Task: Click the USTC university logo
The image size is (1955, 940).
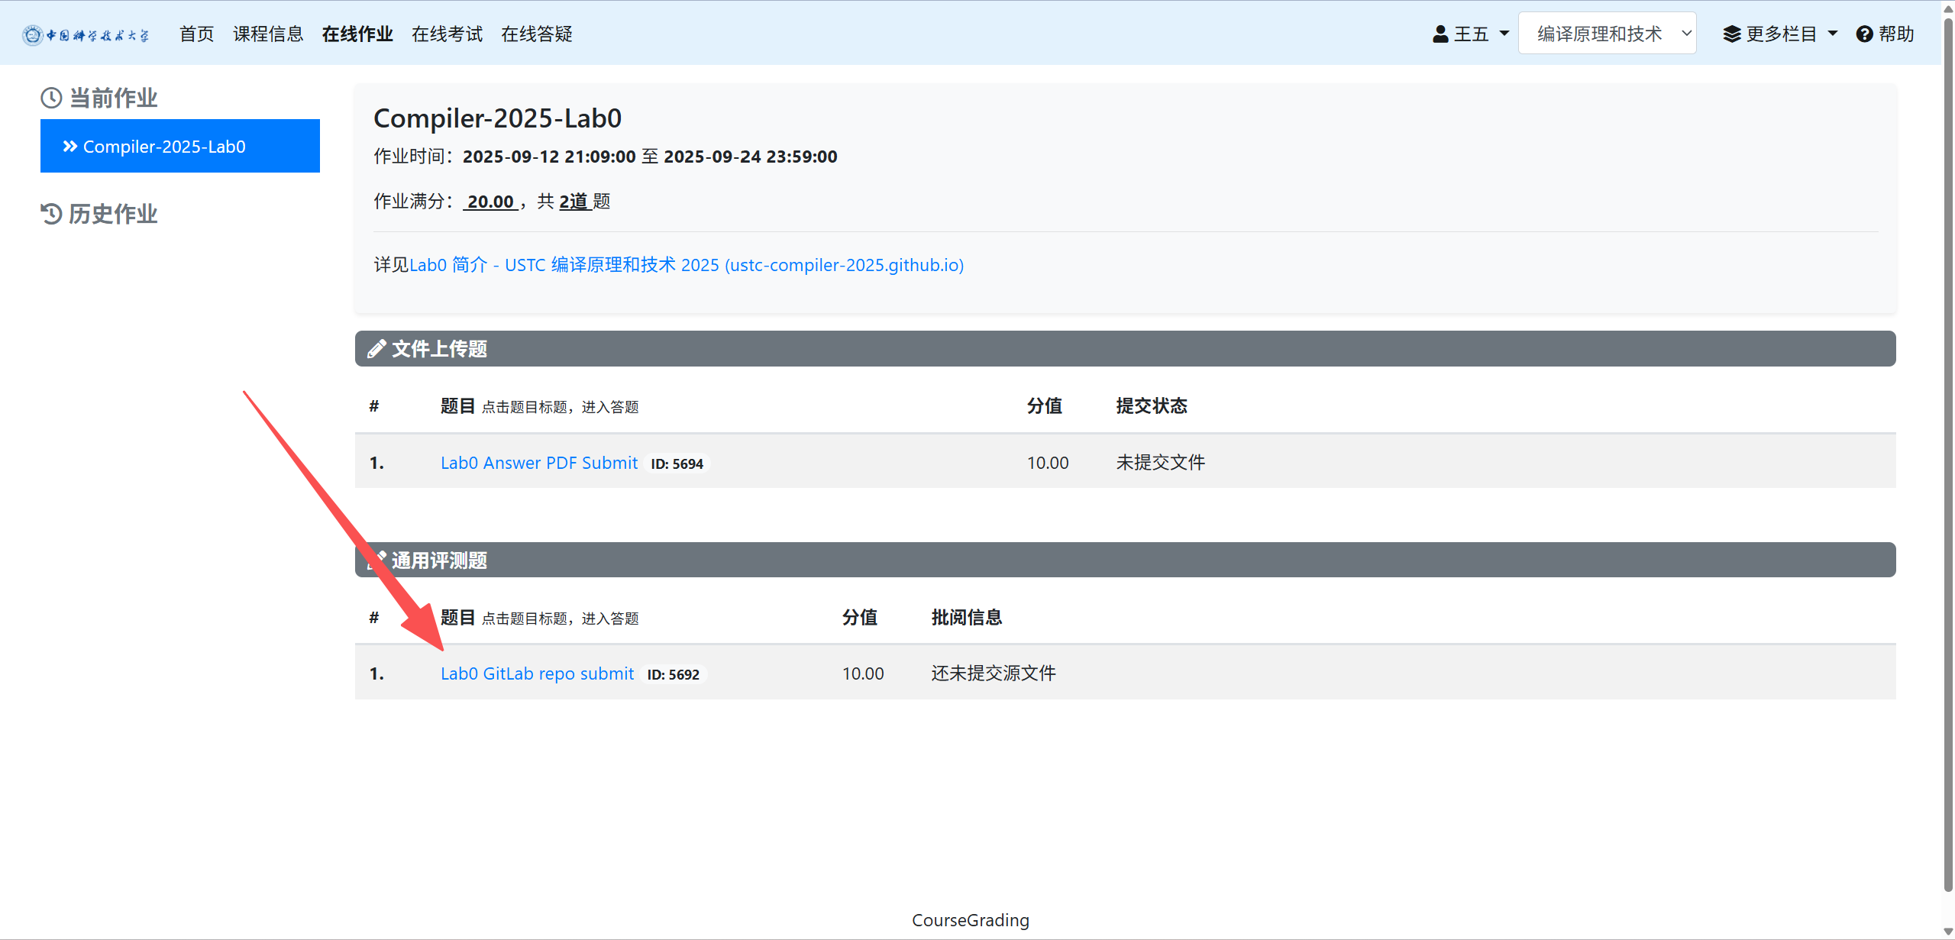Action: click(x=86, y=34)
